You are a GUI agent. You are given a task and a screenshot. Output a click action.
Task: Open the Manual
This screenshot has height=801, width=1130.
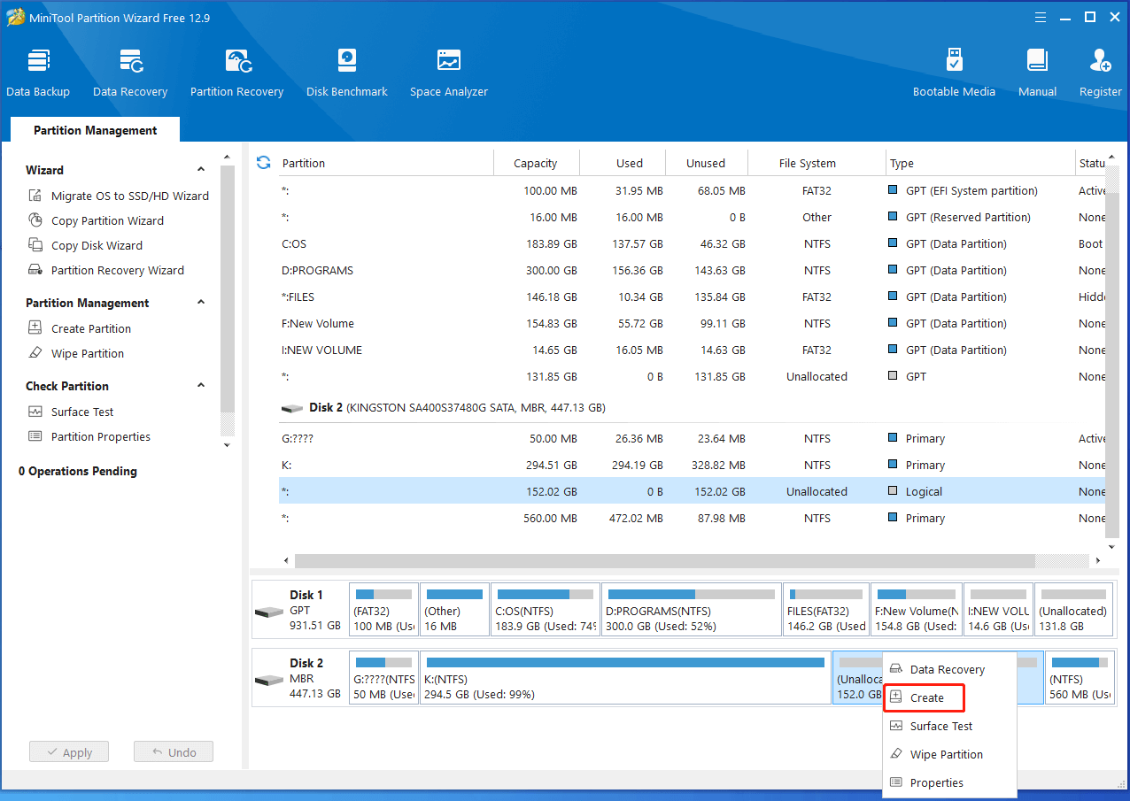[1037, 73]
